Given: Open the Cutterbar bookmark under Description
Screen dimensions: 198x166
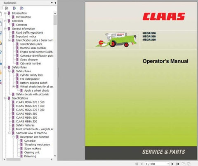Looking at the screenshot, I should (x=30, y=141).
